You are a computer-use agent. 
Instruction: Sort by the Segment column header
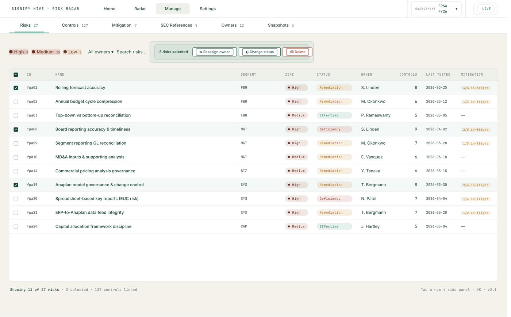250,75
